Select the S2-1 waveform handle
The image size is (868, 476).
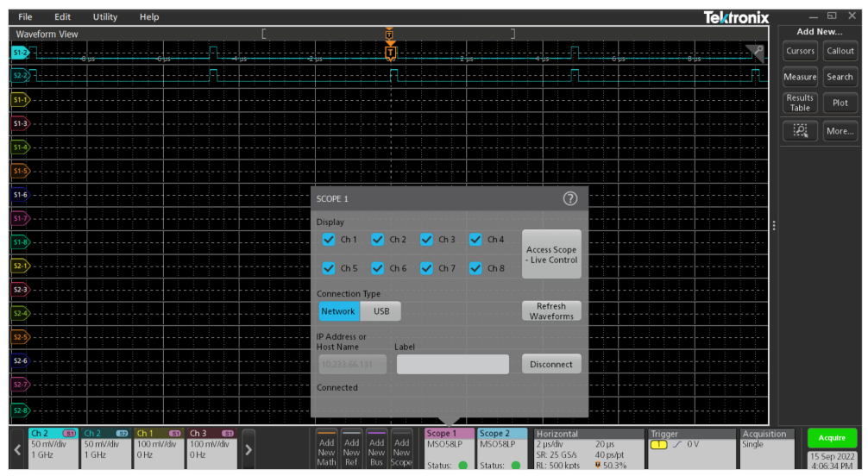[21, 266]
